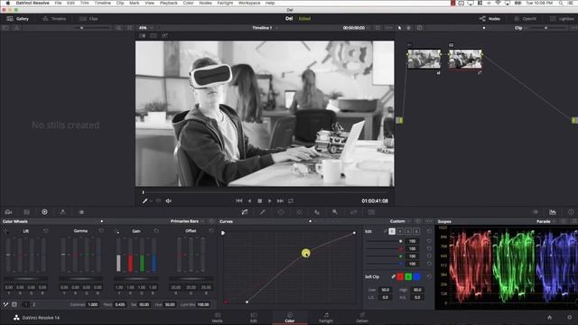Open the Information palette icon
This screenshot has height=325, width=578.
571,212
